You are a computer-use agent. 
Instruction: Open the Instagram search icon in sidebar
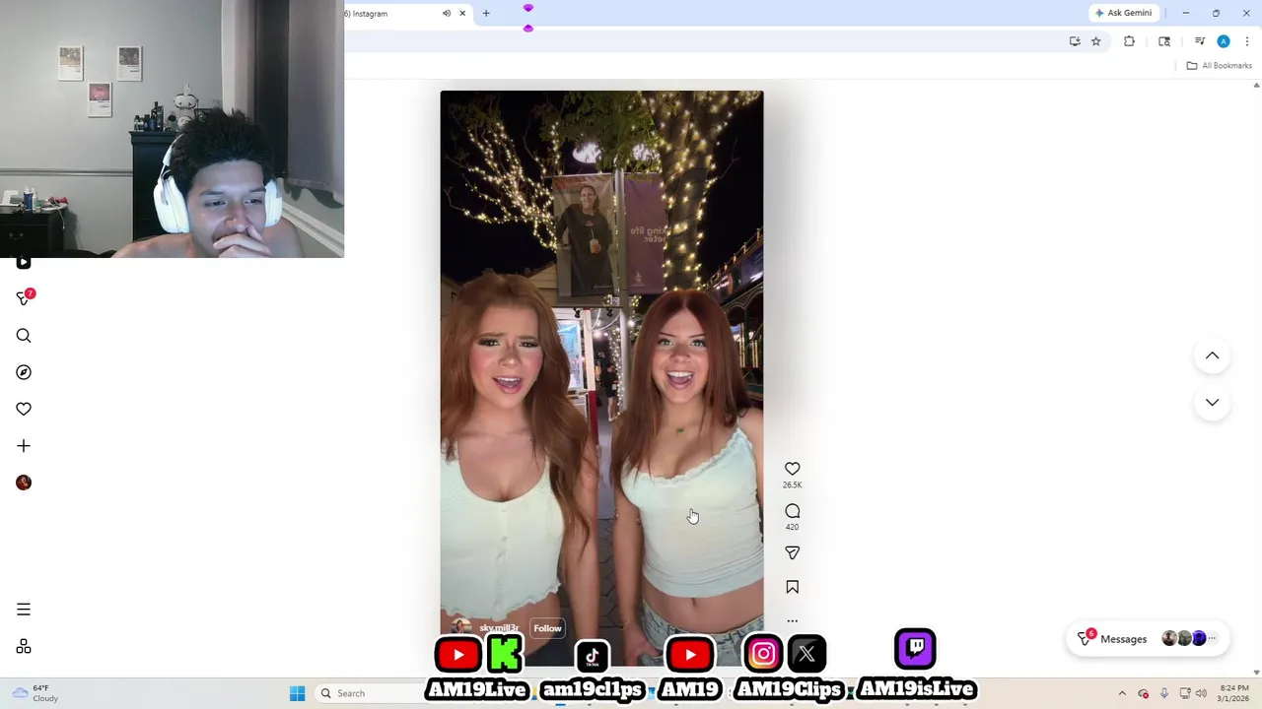24,336
